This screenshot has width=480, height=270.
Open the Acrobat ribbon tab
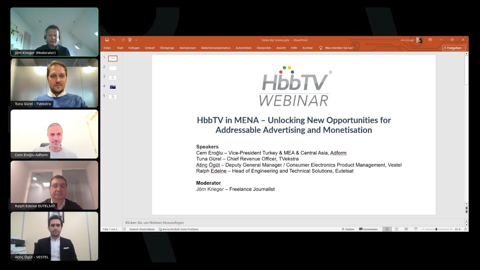[x=307, y=48]
